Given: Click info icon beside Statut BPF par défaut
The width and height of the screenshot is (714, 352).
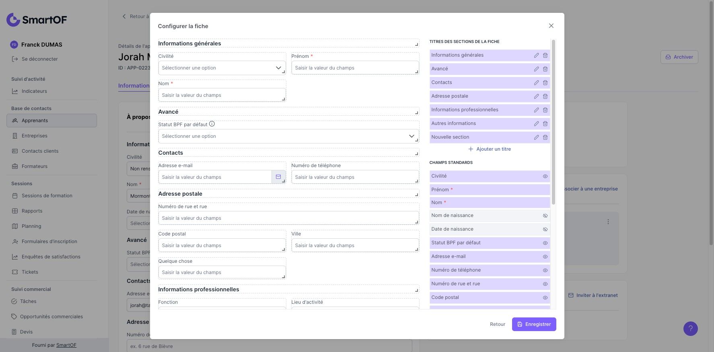Looking at the screenshot, I should coord(212,124).
